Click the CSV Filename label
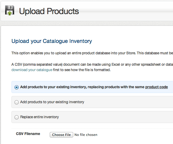The height and width of the screenshot is (144, 173). coord(28,134)
